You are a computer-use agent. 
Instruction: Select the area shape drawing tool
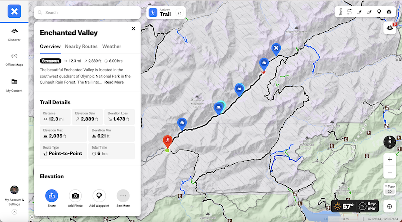pos(369,12)
